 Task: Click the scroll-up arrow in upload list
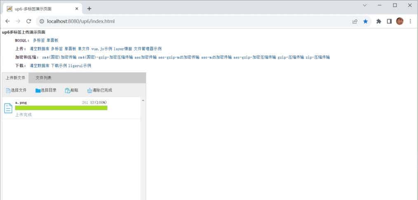pos(143,101)
